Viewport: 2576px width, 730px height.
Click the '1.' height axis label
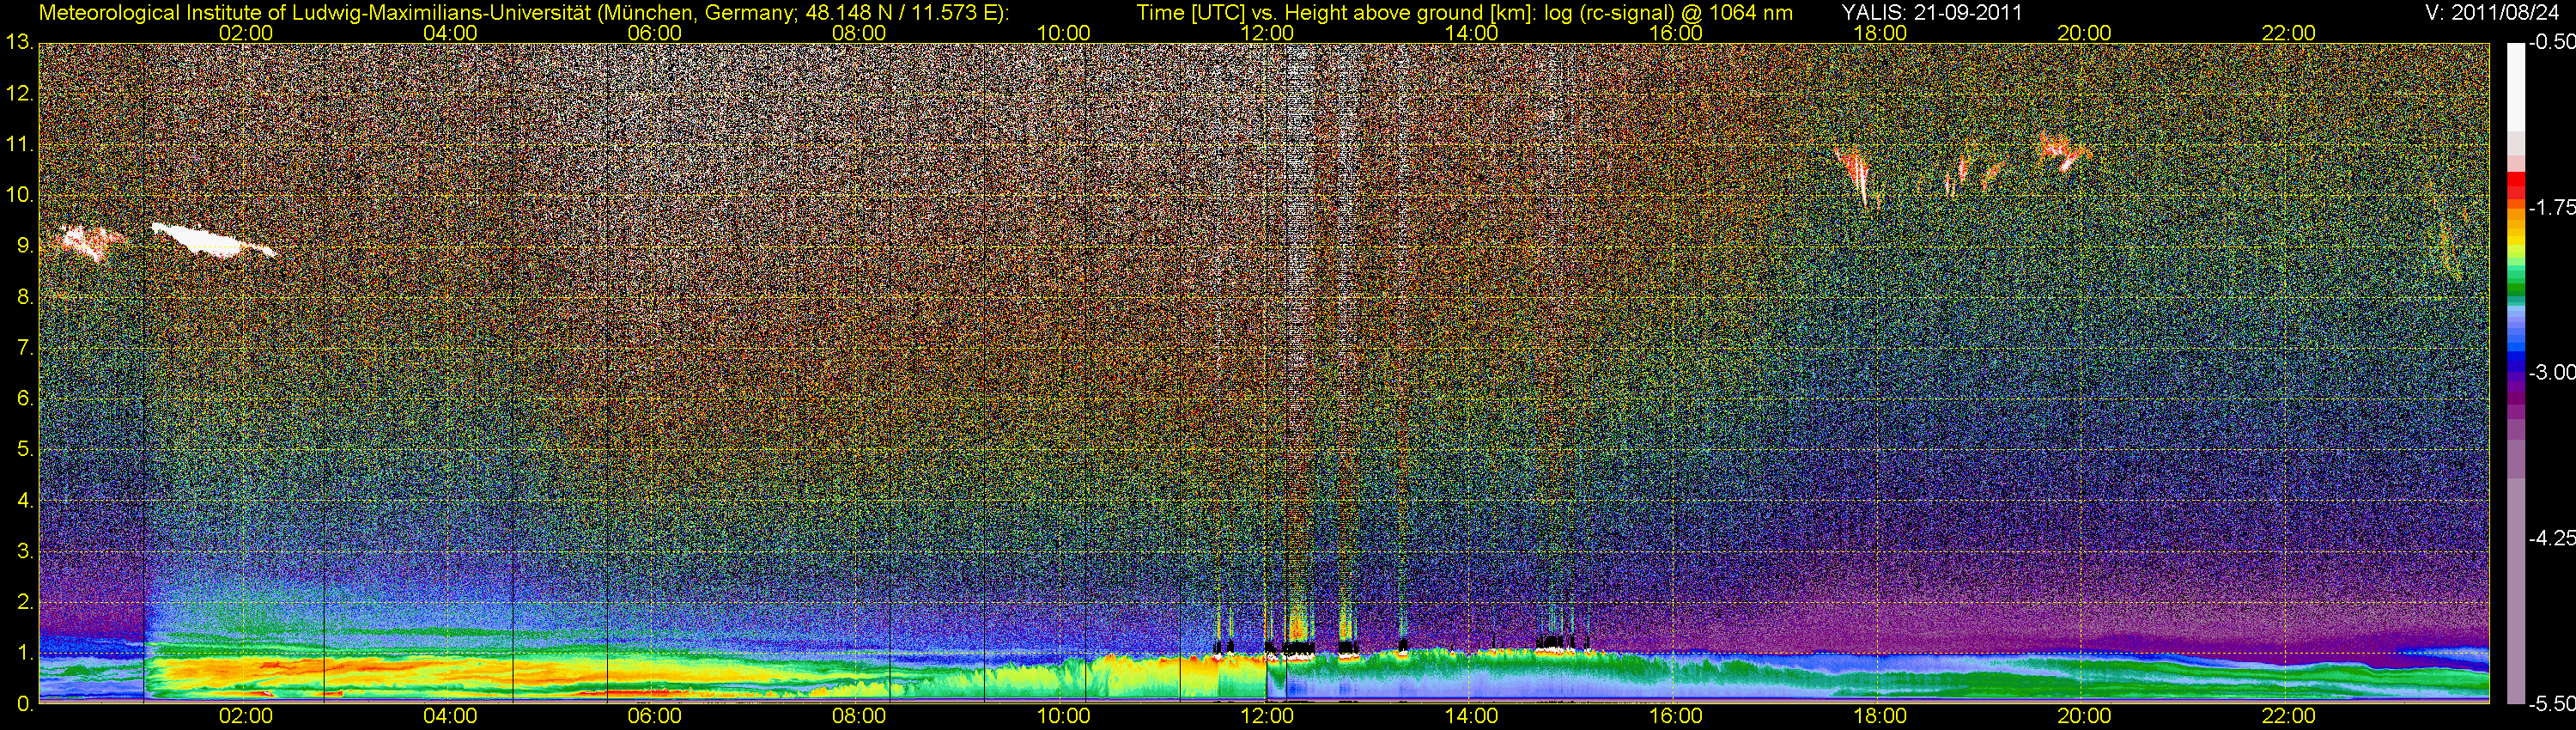[x=25, y=653]
